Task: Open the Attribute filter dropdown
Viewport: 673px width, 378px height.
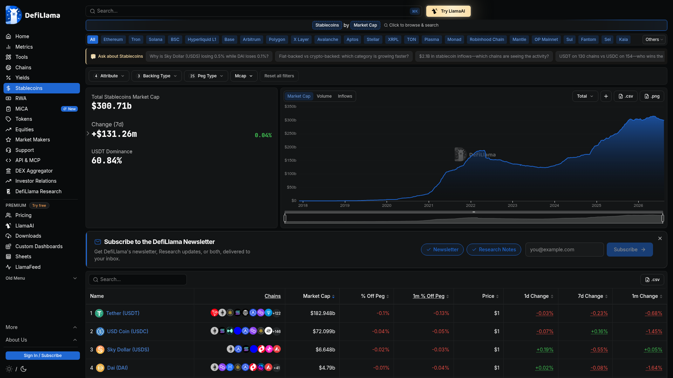Action: click(109, 76)
